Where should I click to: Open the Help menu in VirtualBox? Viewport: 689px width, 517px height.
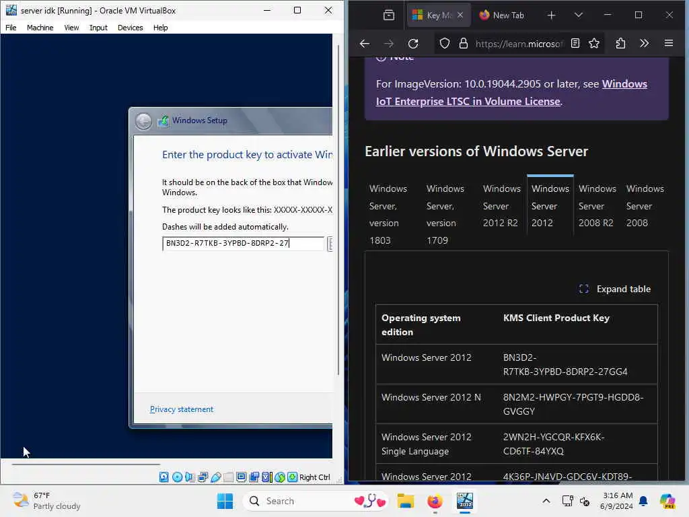(x=160, y=27)
